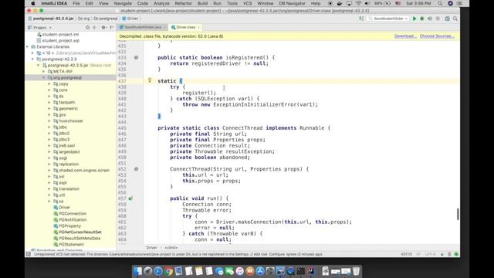Click gutter marker at line 452
494x278 pixels.
[136, 169]
